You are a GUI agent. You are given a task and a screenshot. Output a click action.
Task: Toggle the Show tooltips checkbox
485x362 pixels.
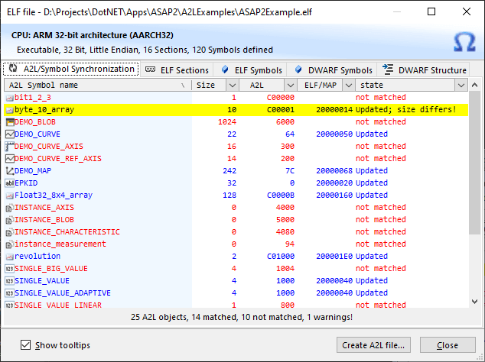point(26,345)
